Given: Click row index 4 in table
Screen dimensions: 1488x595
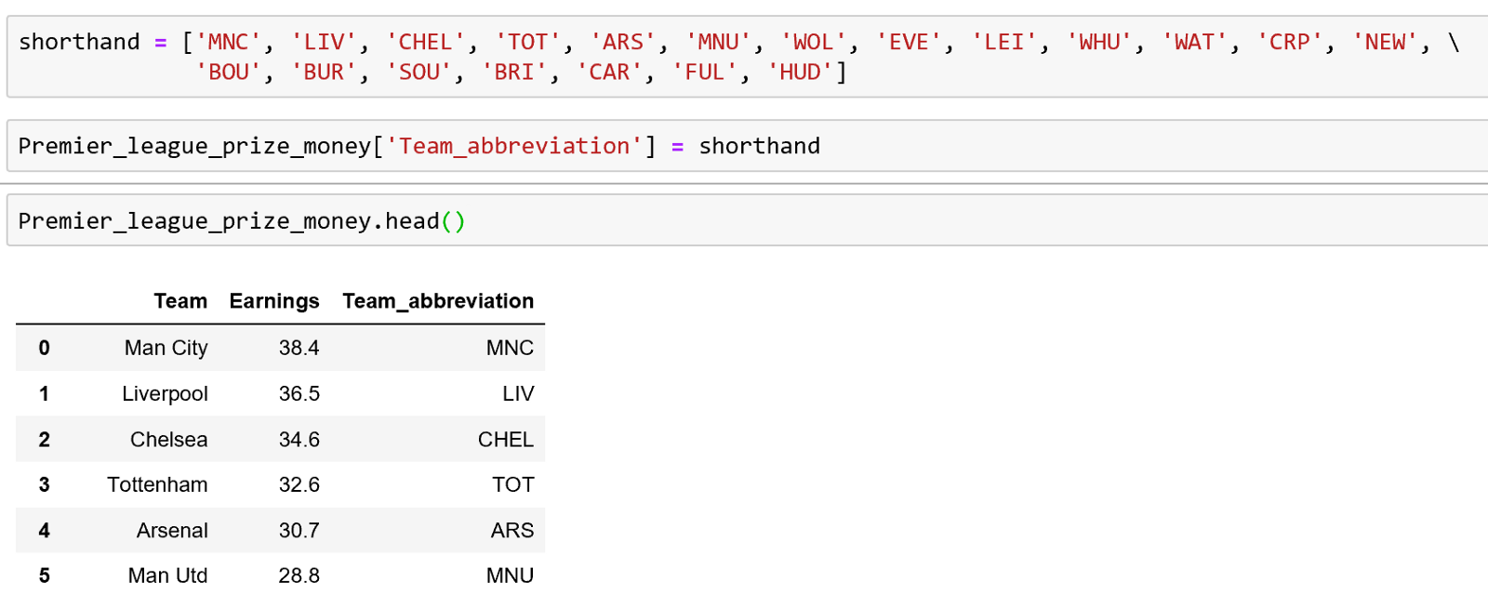Looking at the screenshot, I should [44, 531].
